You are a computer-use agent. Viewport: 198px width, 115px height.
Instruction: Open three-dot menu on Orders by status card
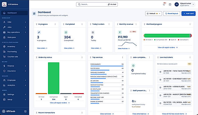(82, 57)
